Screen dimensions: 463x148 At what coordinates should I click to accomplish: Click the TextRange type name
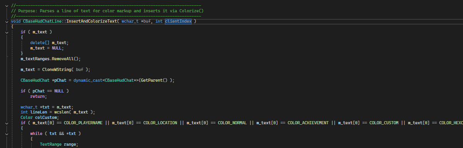click(50, 144)
